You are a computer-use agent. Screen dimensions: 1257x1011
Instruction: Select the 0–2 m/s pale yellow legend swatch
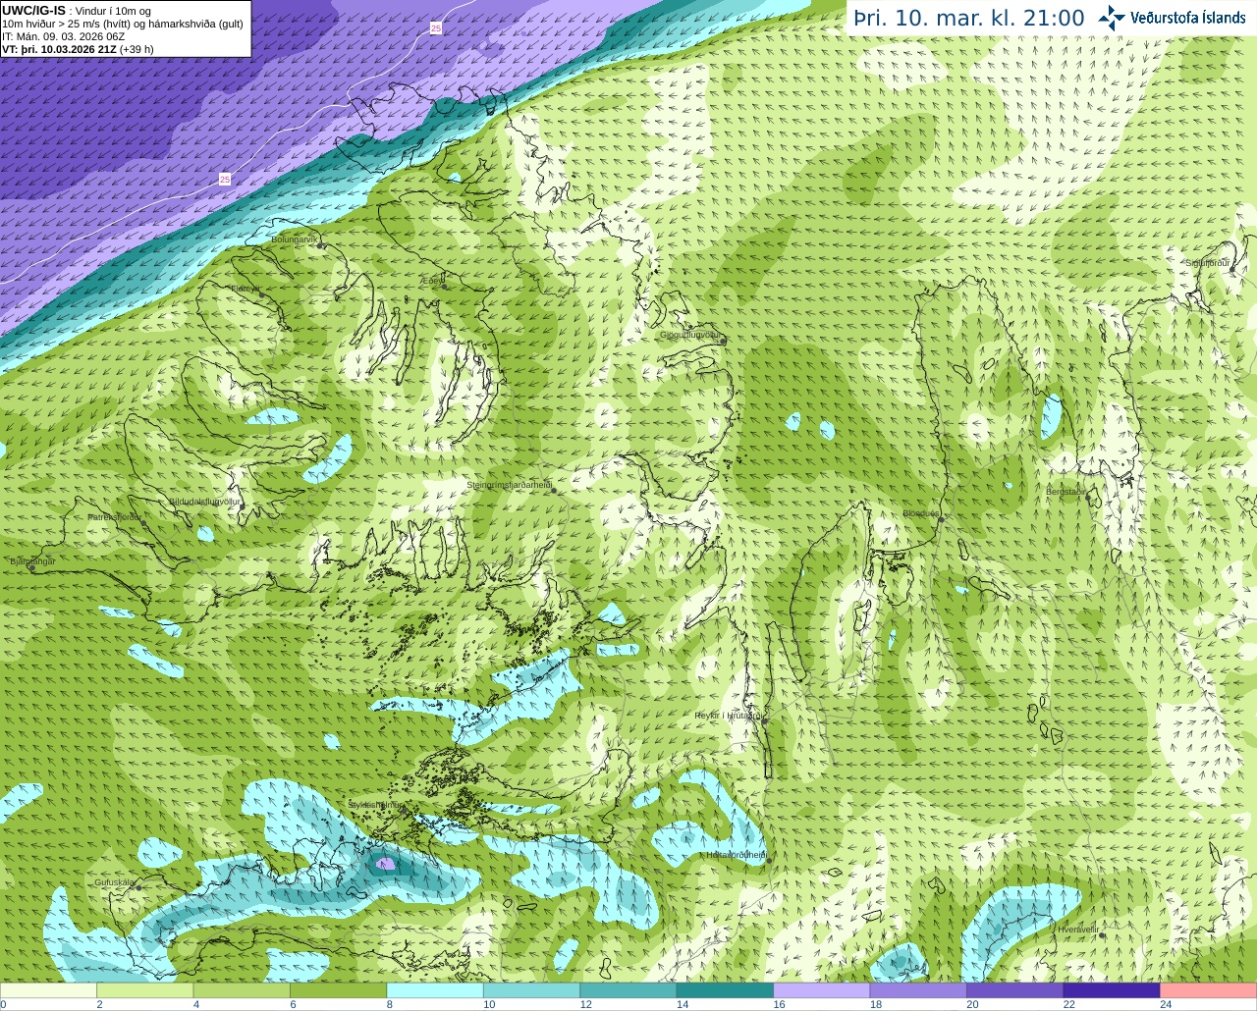(49, 990)
